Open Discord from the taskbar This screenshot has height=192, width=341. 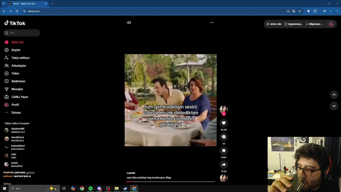[x=99, y=189]
